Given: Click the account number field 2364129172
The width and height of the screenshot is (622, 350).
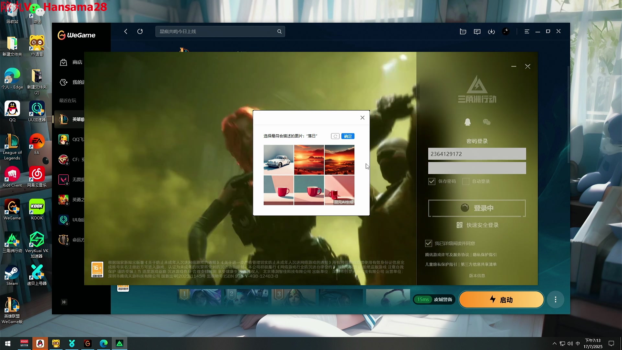Looking at the screenshot, I should [x=477, y=154].
